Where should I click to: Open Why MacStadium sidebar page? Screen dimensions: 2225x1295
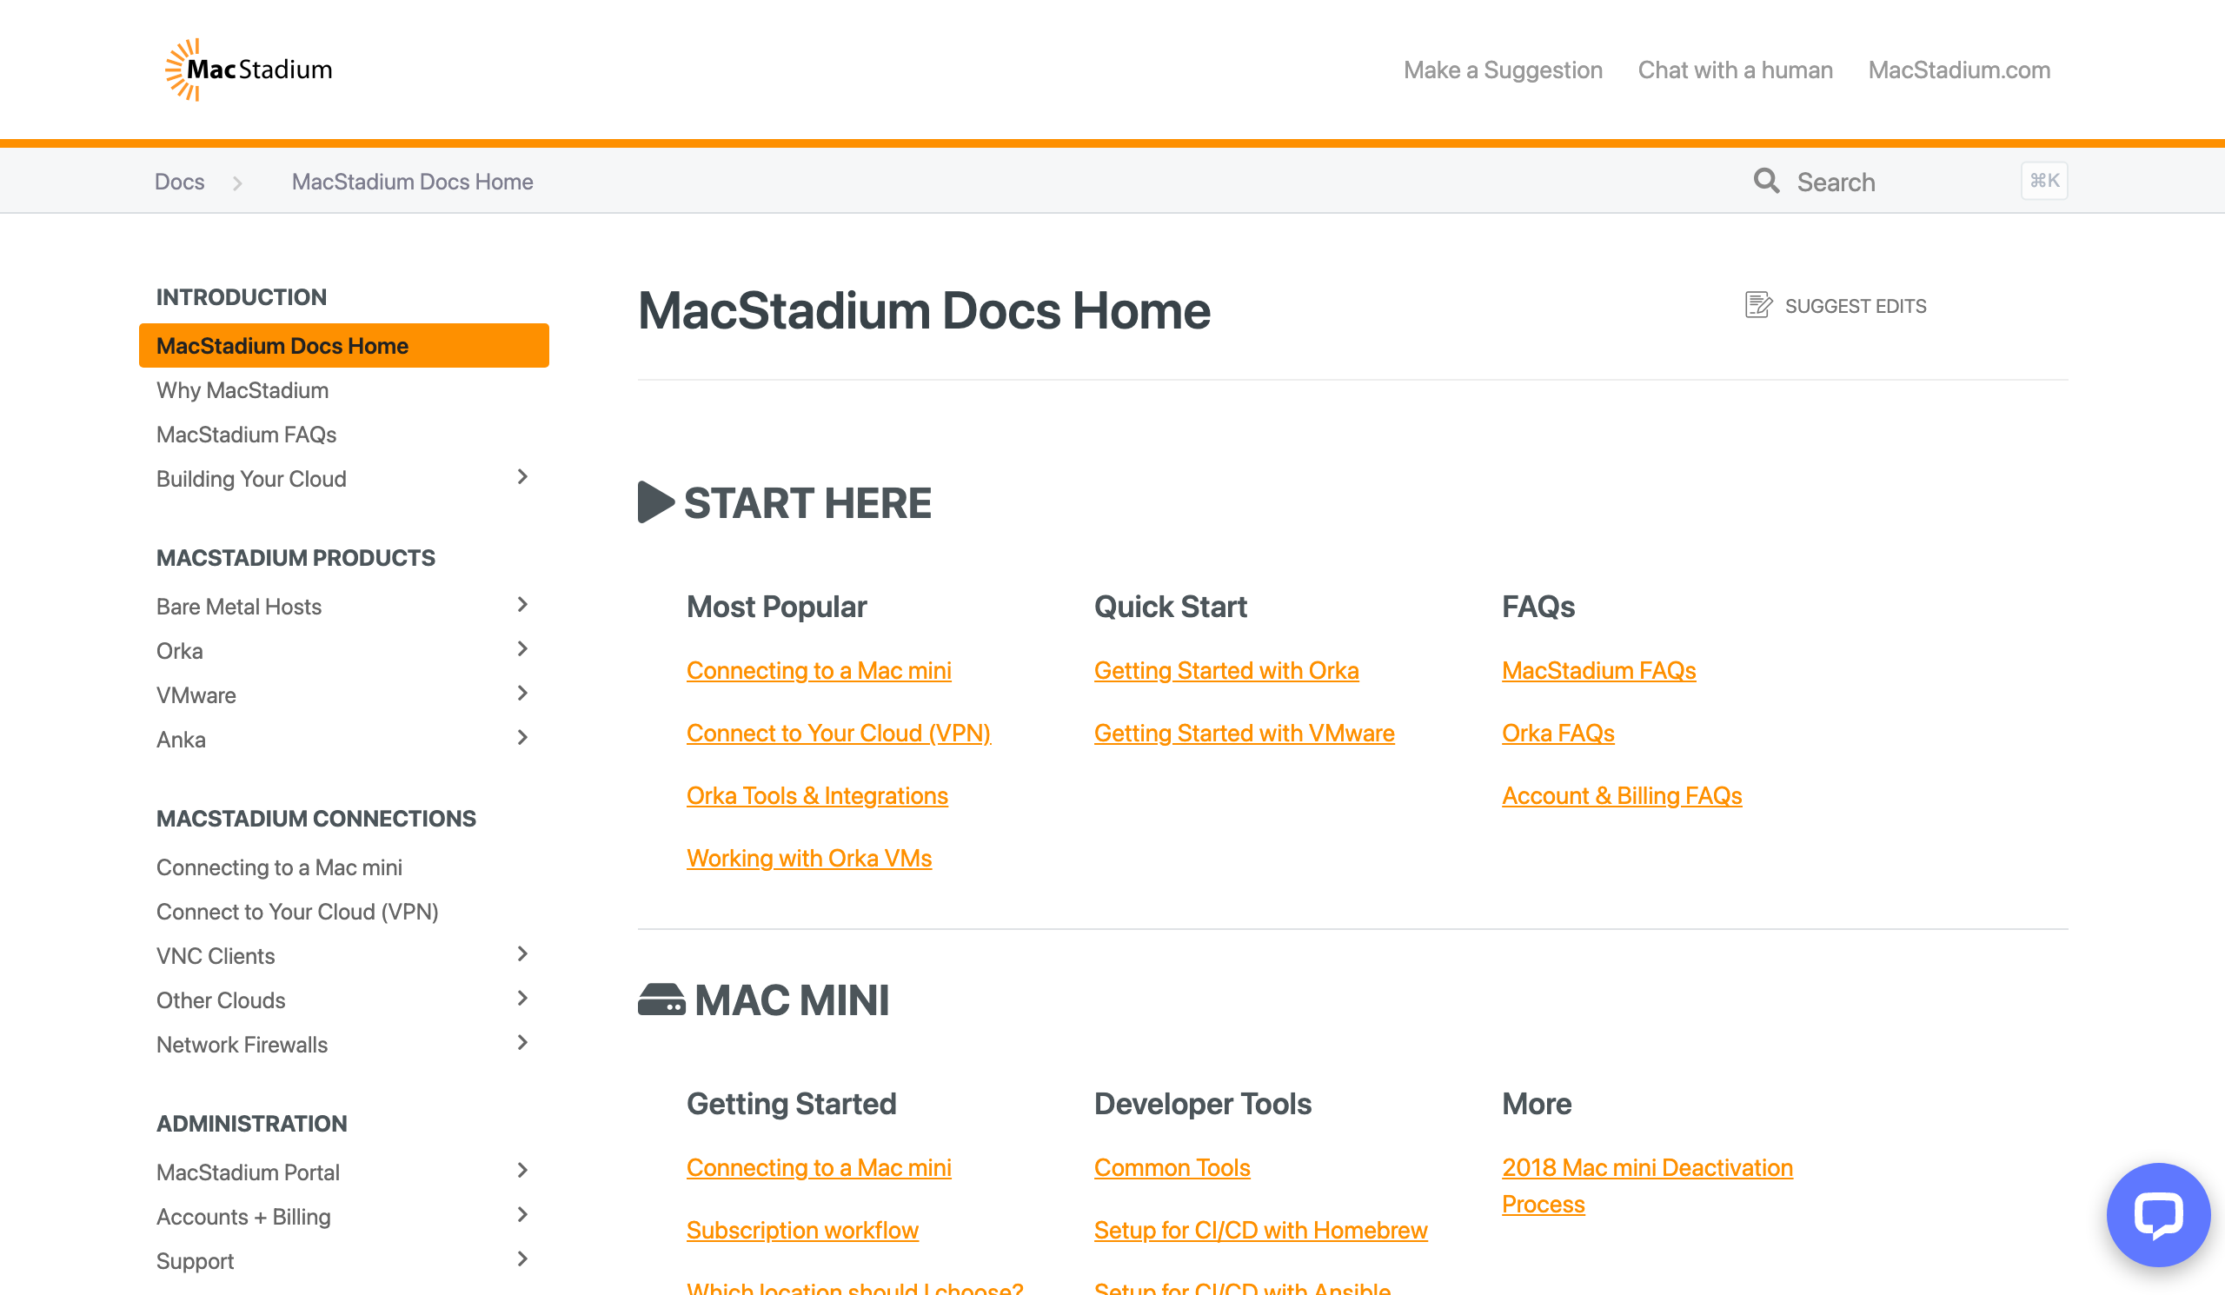(242, 390)
